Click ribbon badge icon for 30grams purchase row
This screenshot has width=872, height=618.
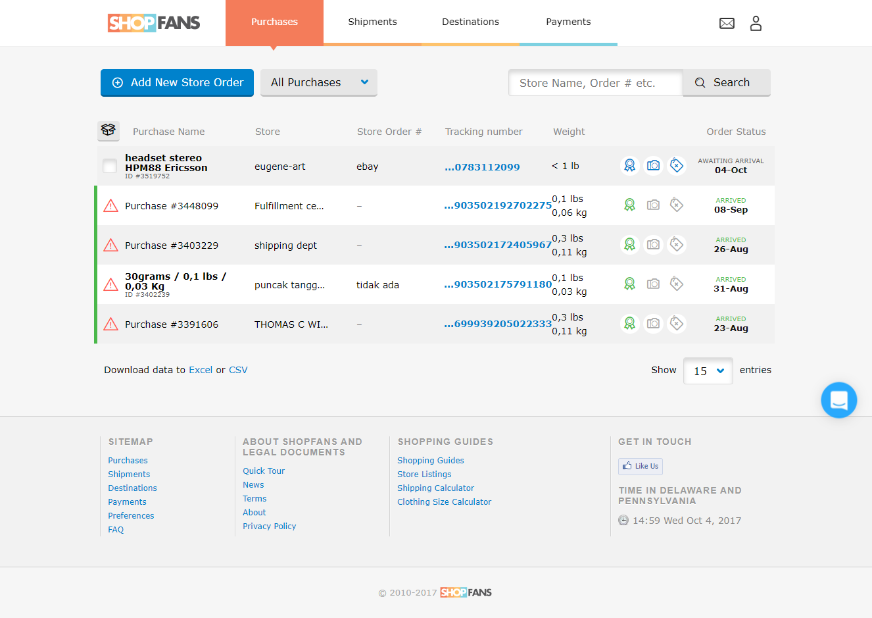[630, 284]
